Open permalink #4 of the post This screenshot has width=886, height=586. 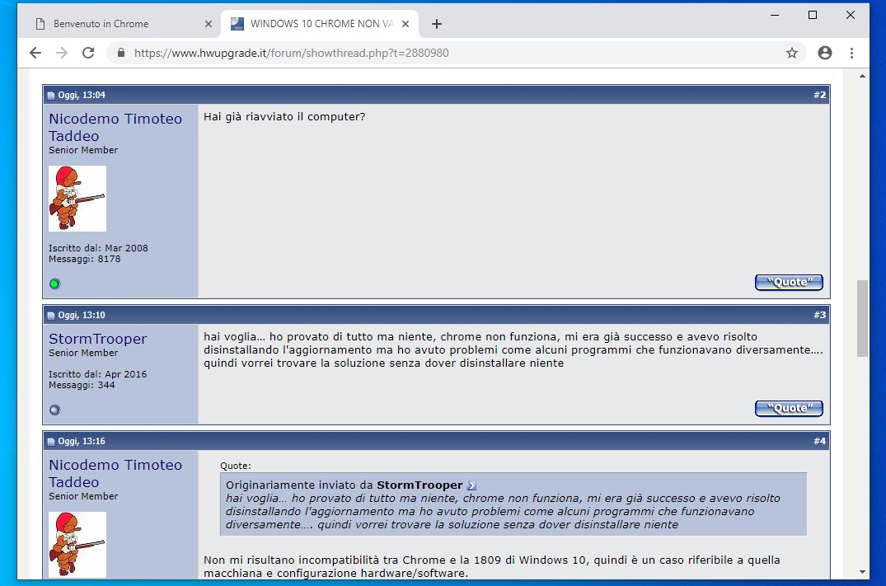click(819, 441)
